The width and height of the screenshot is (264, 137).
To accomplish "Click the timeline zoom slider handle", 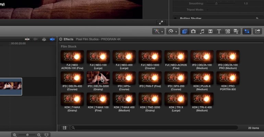I will point(27,135).
